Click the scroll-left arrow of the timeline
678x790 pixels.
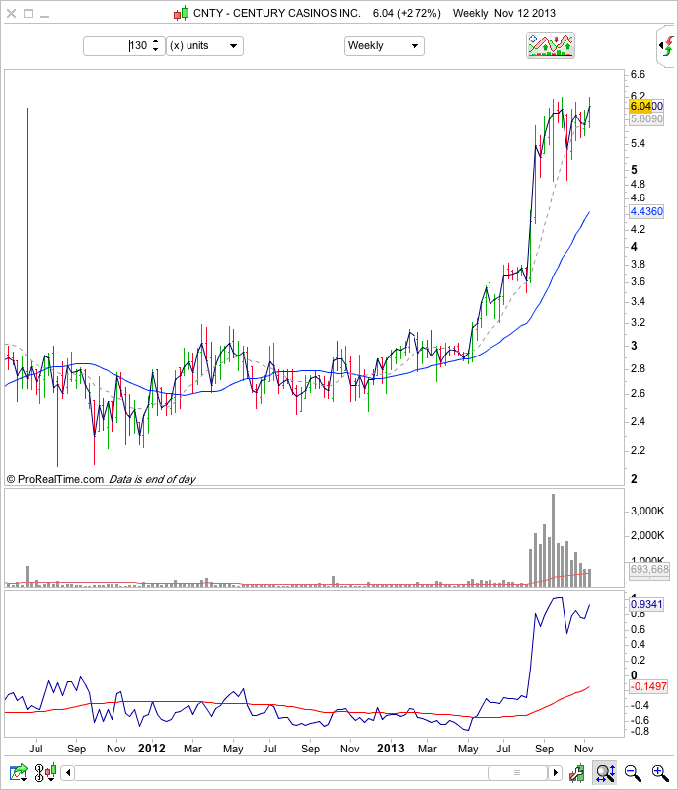(x=67, y=772)
